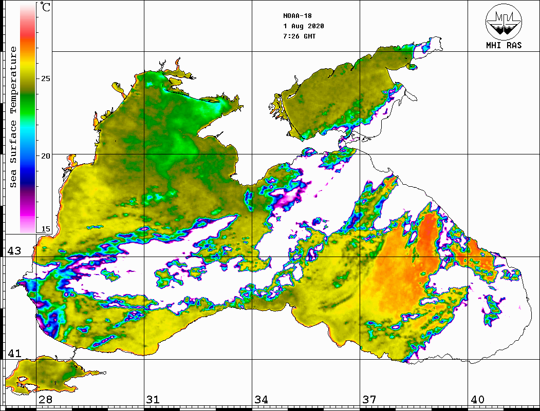Click the time '7:26 GMT'
540x411 pixels.
[x=299, y=36]
